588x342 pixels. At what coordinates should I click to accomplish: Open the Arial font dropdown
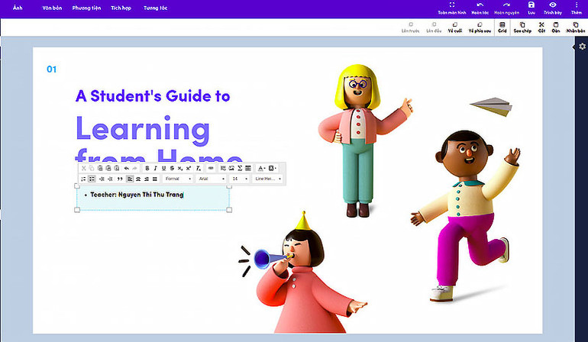coord(211,179)
